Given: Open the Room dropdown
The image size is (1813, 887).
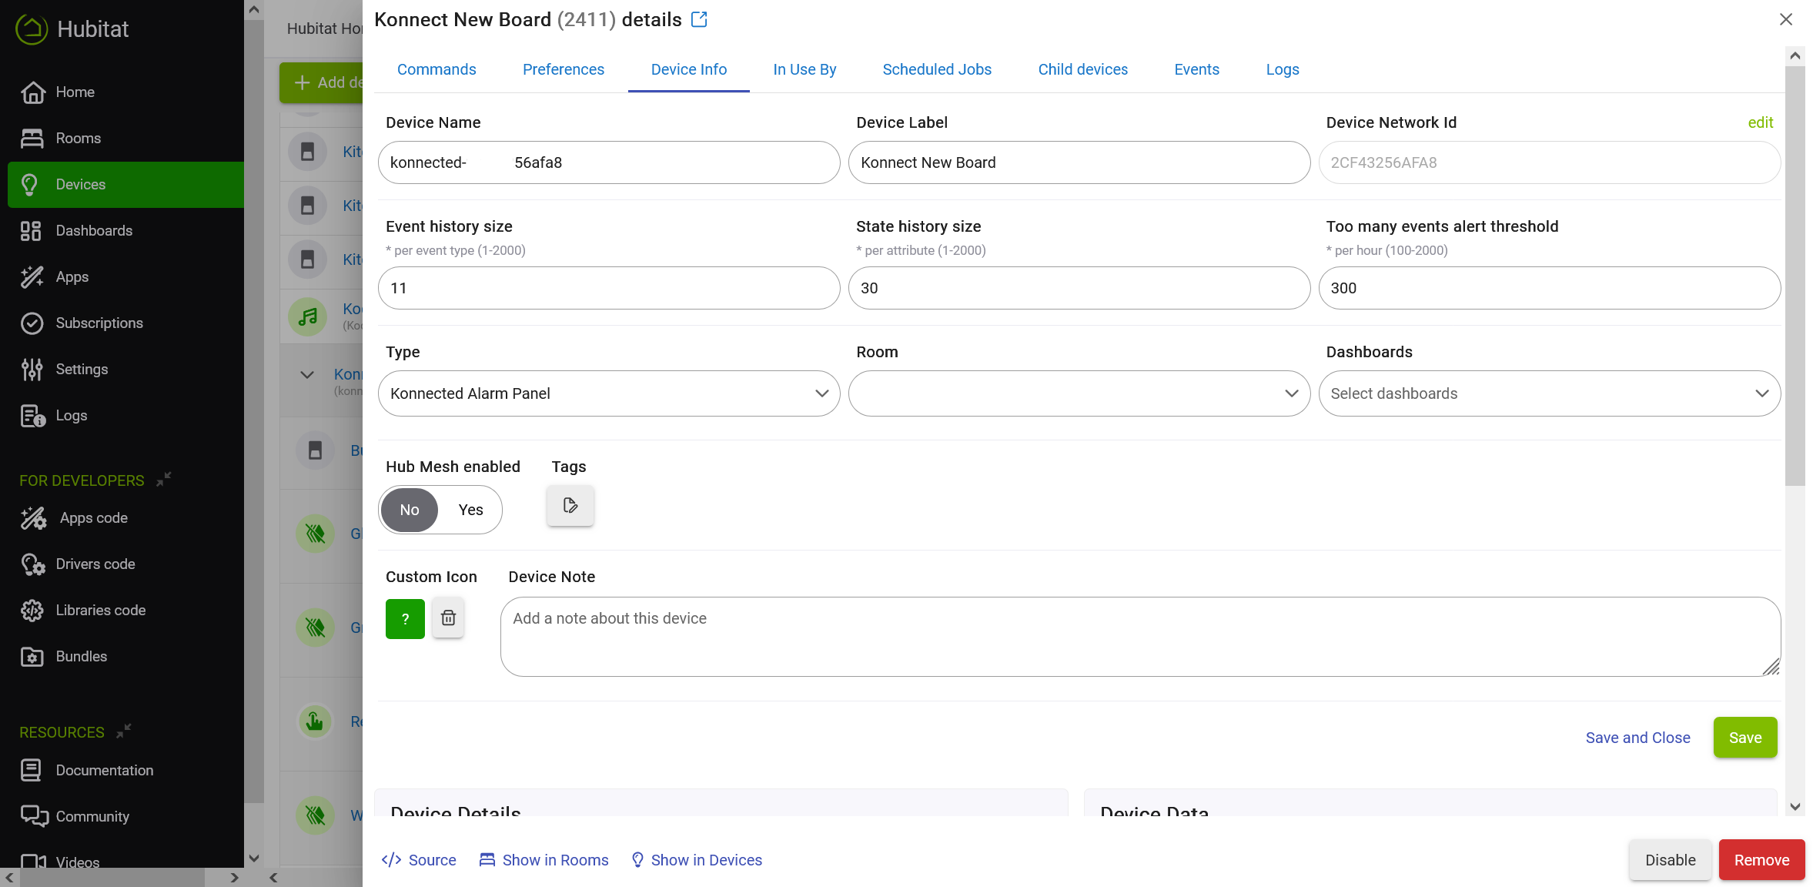Looking at the screenshot, I should [1079, 393].
